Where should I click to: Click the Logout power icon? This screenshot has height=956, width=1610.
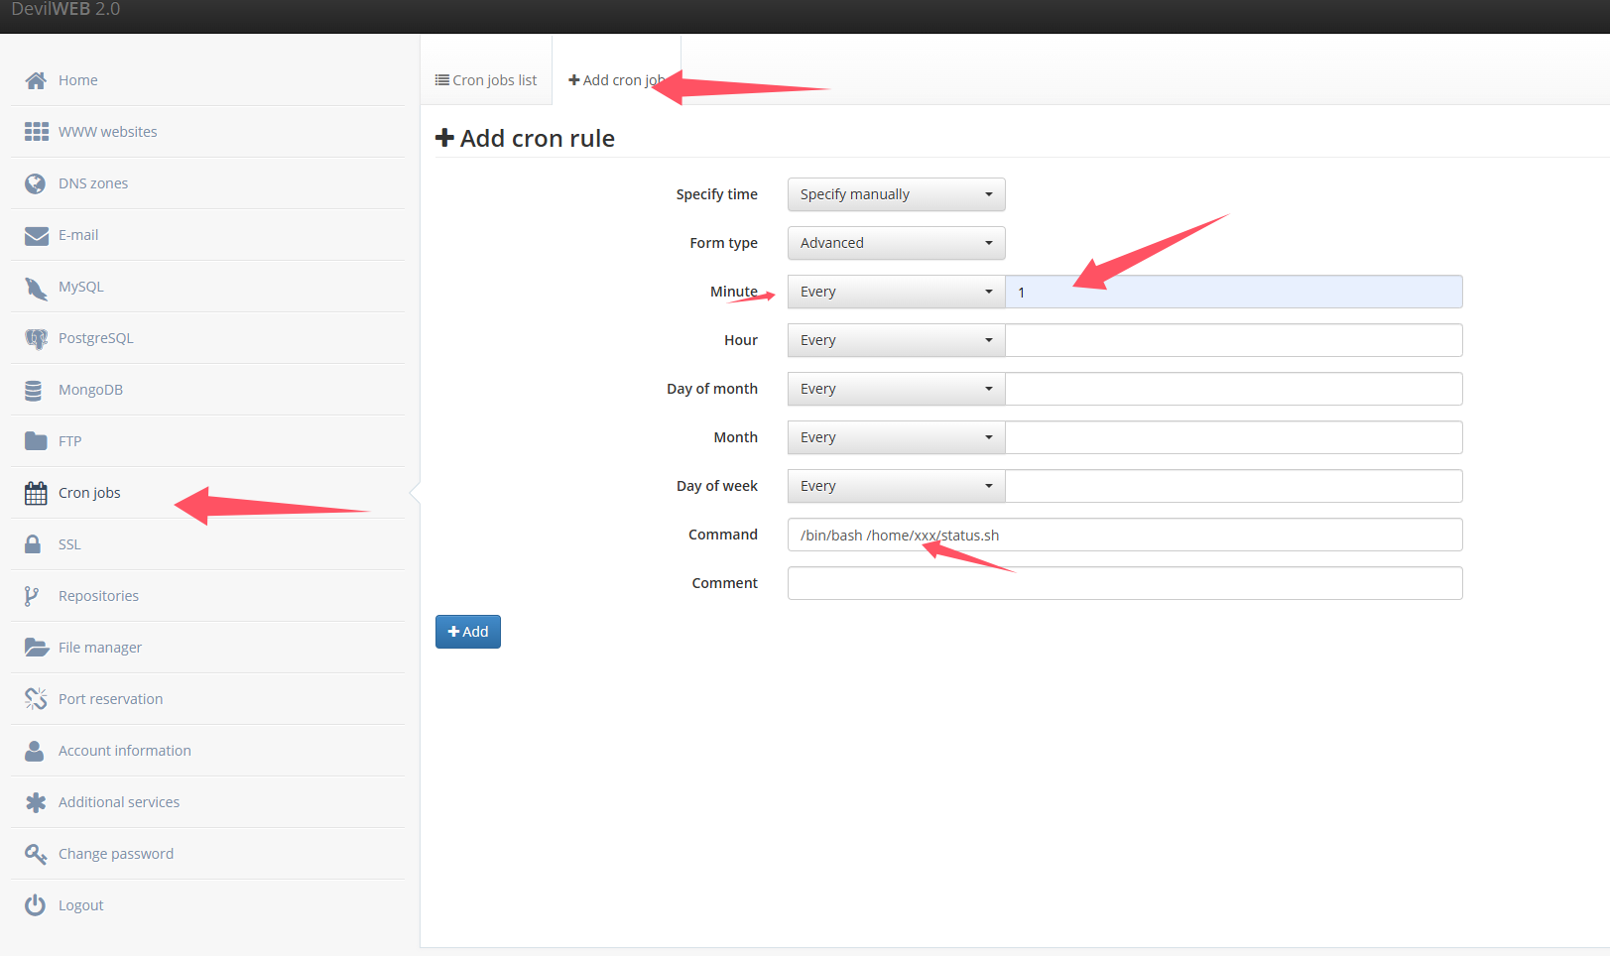[35, 905]
